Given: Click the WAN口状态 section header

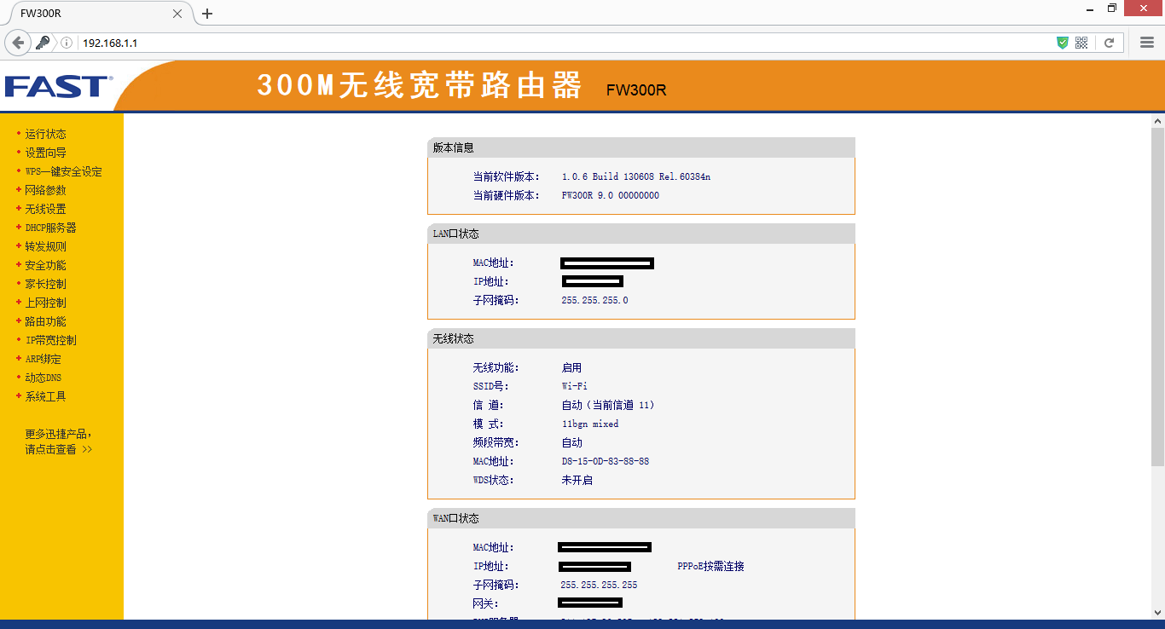Looking at the screenshot, I should pos(641,518).
